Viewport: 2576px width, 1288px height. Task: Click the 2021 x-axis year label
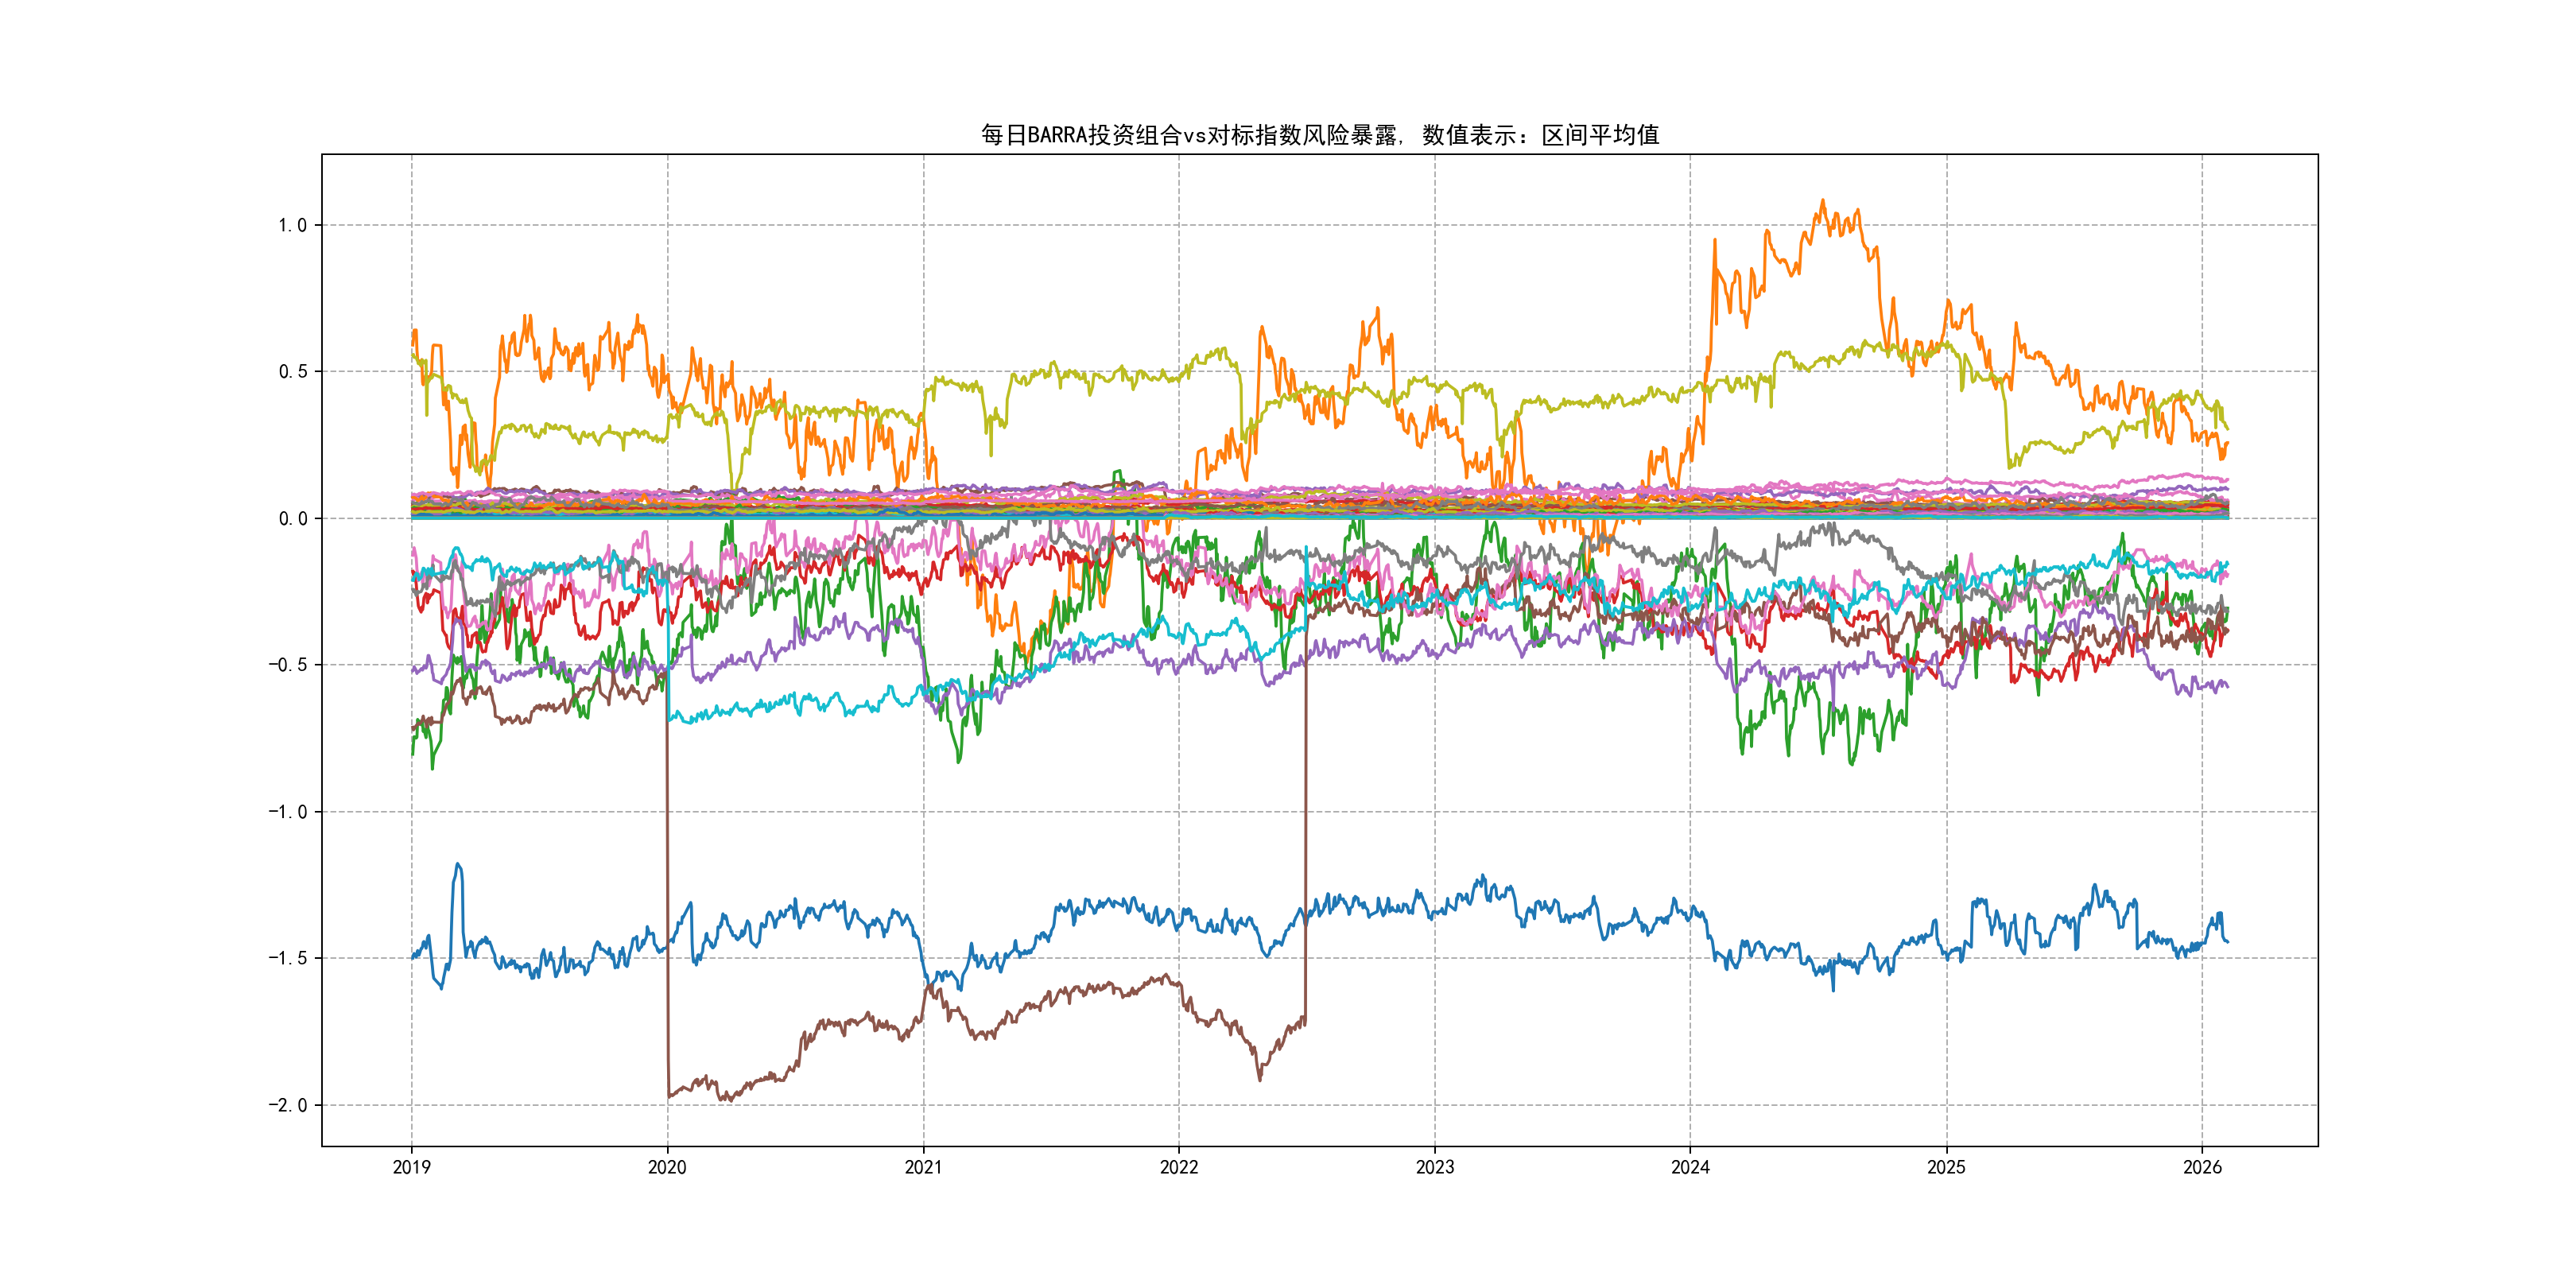tap(923, 1167)
